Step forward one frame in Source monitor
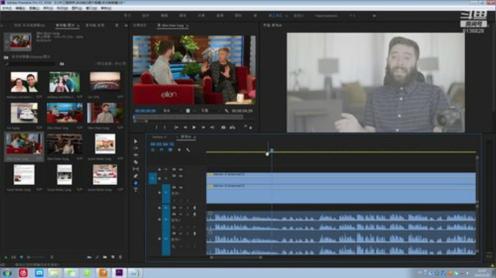496x278 pixels. click(203, 127)
